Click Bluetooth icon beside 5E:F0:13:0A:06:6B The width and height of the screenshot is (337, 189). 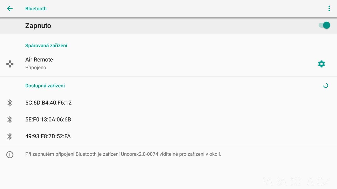tap(10, 119)
